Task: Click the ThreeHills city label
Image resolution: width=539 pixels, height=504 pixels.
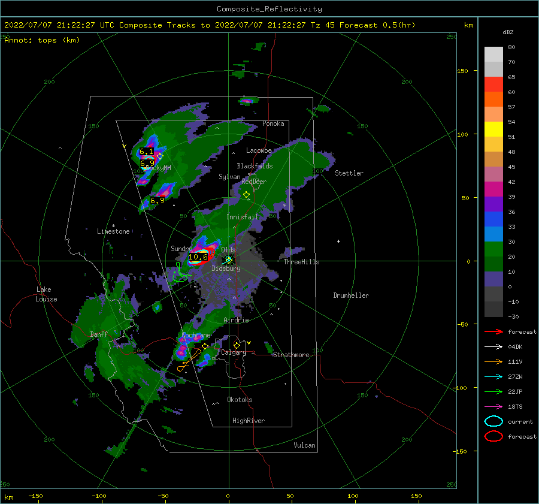Action: pyautogui.click(x=301, y=262)
